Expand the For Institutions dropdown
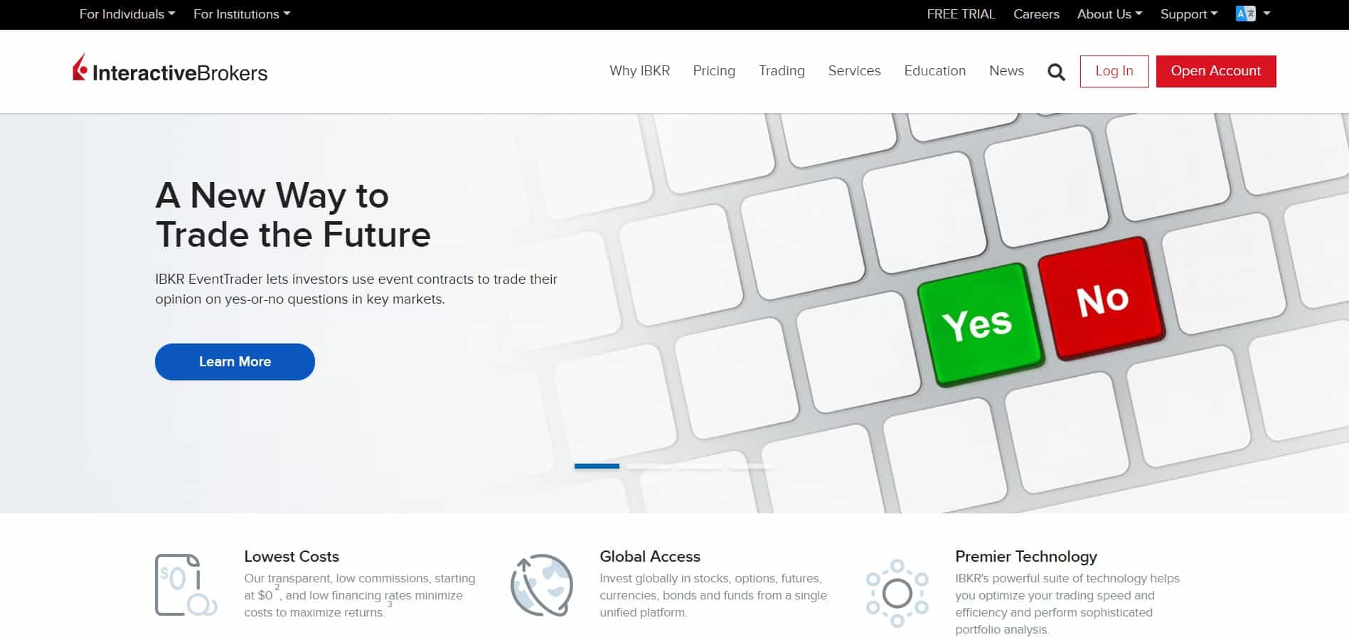This screenshot has width=1349, height=640. pyautogui.click(x=242, y=14)
